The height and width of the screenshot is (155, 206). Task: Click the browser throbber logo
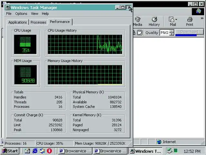198,12
